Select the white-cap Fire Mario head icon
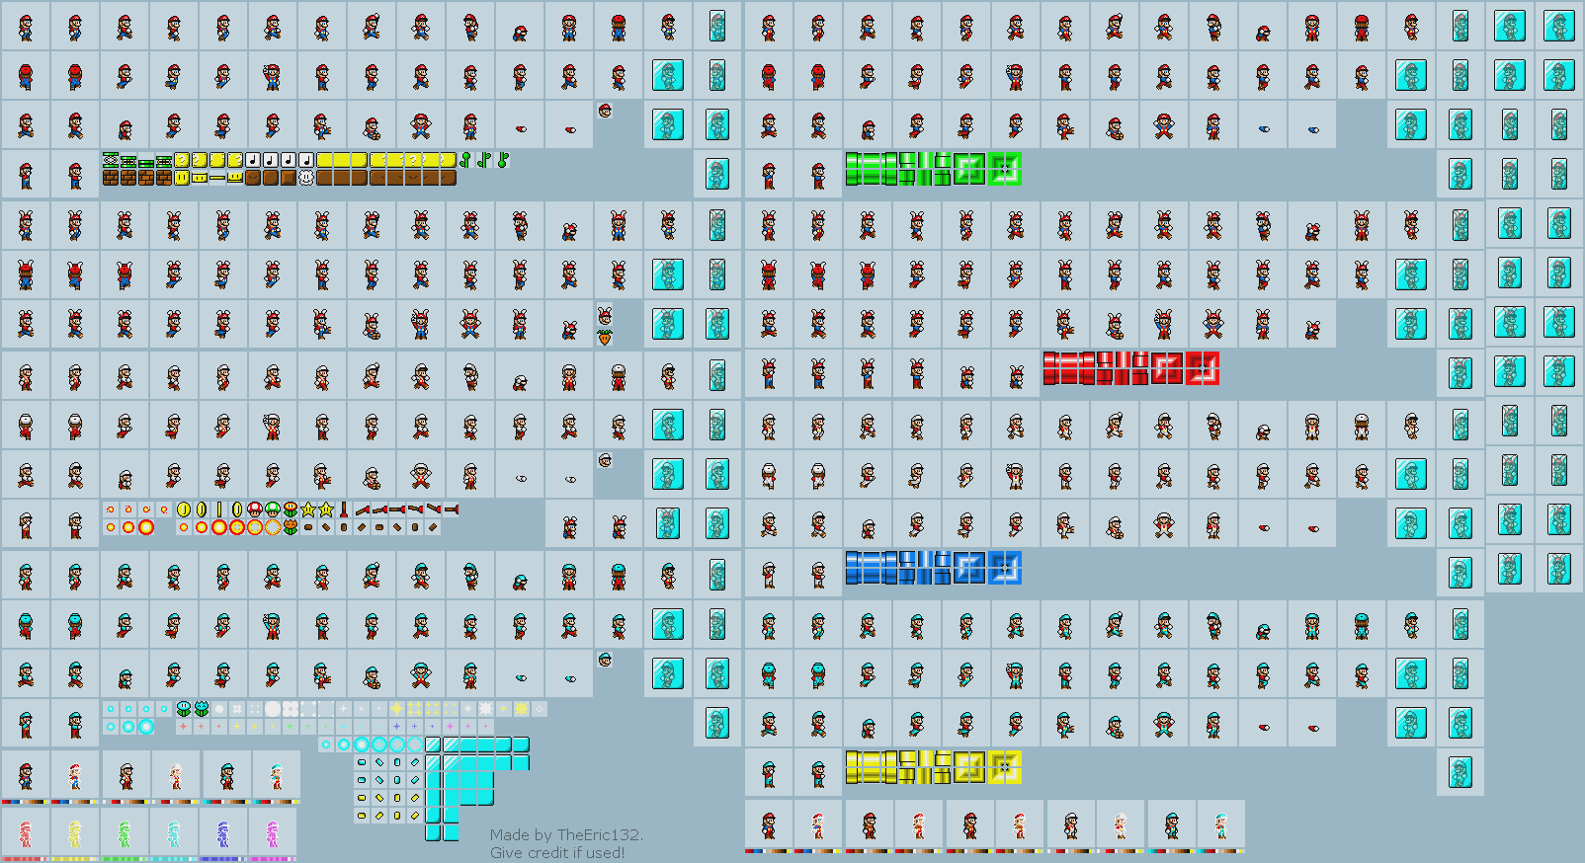 [605, 460]
